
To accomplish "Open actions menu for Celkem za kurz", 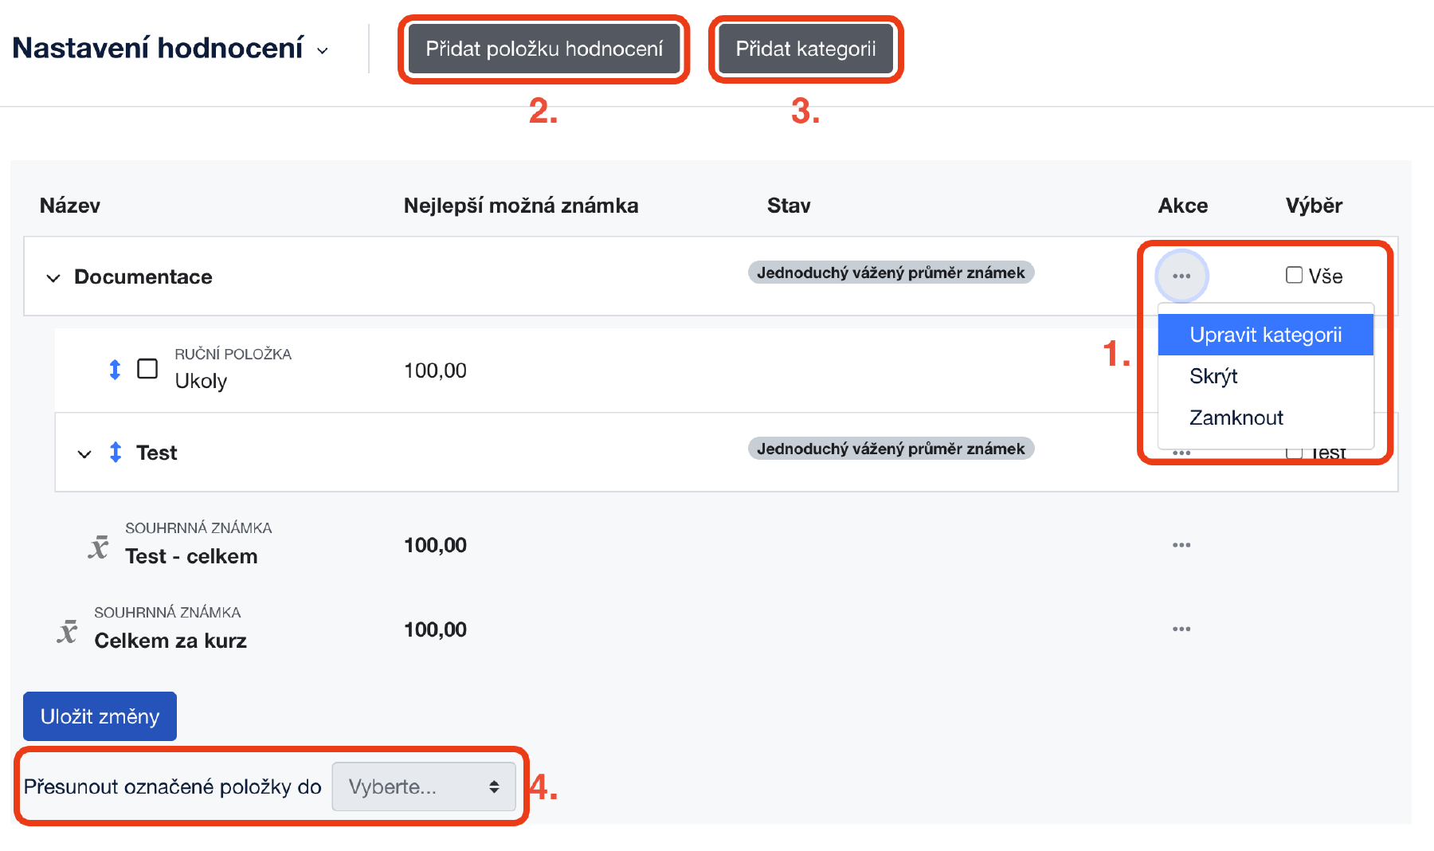I will point(1181,629).
